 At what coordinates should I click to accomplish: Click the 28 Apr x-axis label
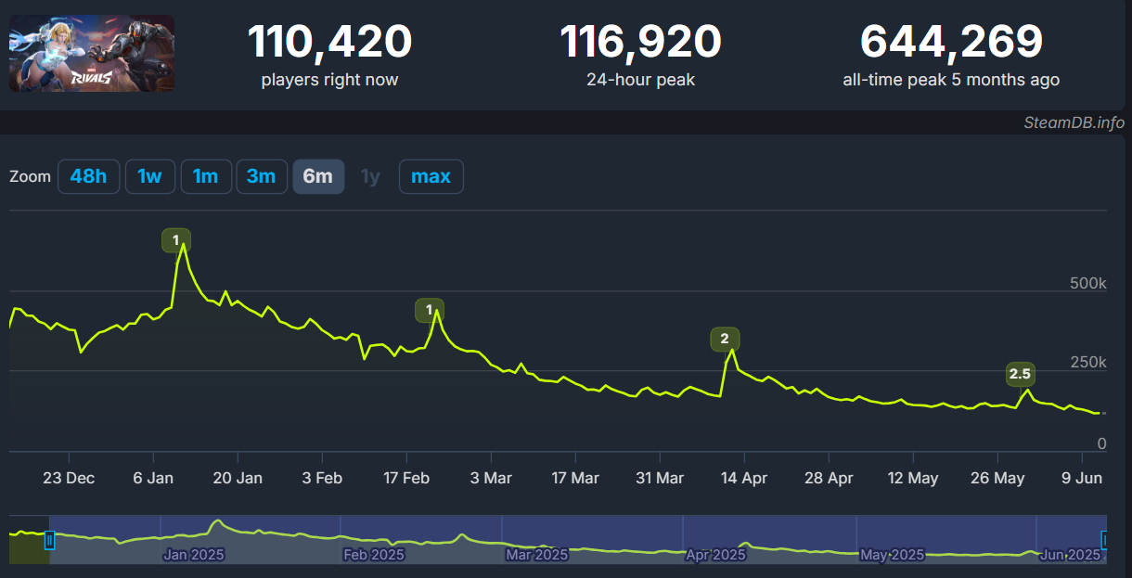[x=829, y=479]
